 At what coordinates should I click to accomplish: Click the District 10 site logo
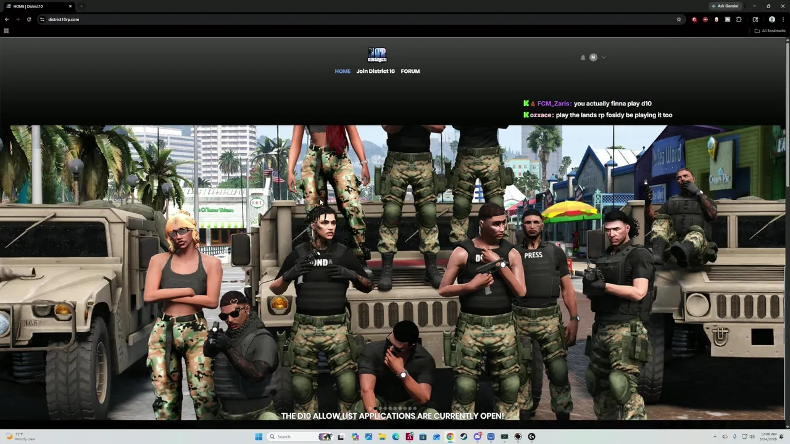tap(377, 55)
